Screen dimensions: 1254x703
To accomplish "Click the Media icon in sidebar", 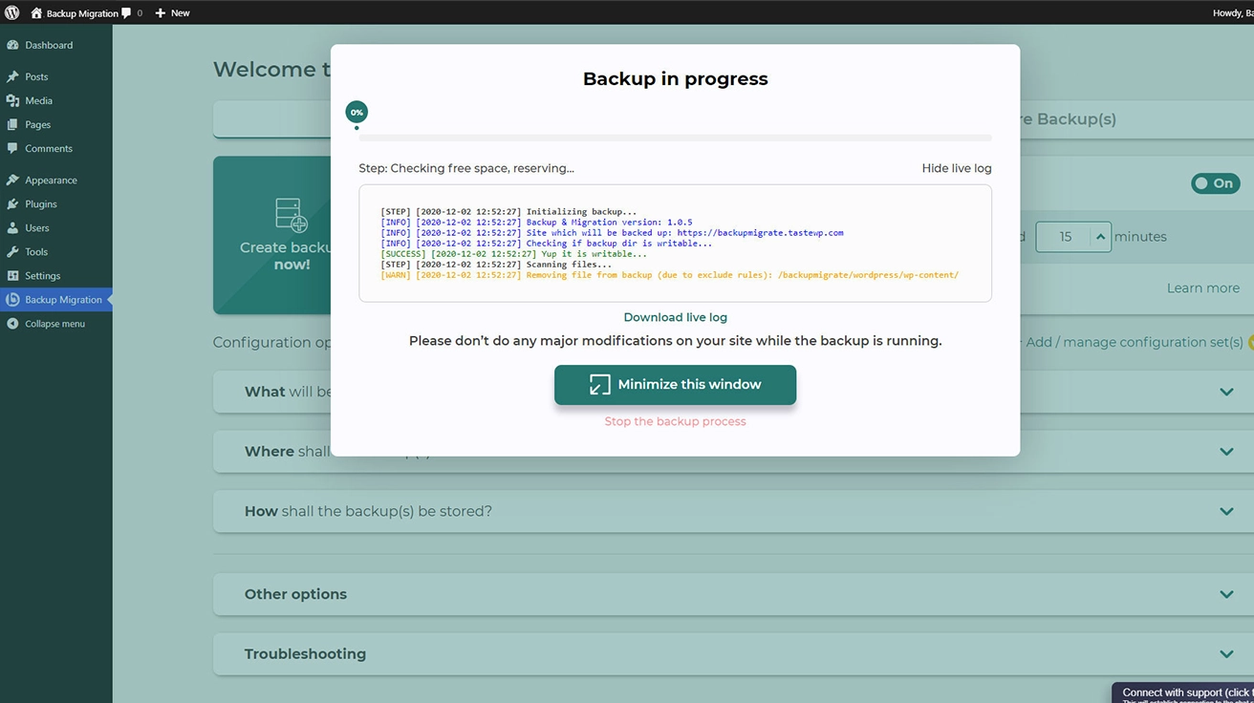I will tap(12, 100).
